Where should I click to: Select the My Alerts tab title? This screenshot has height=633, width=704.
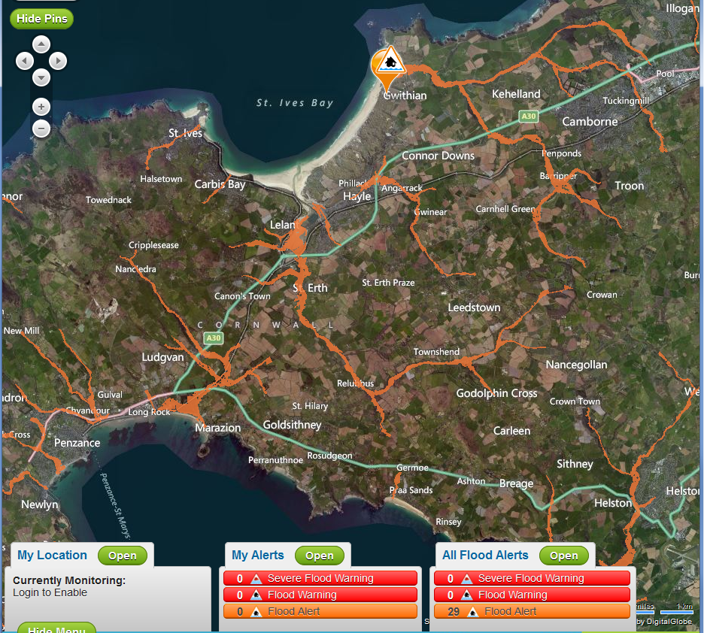pos(258,556)
